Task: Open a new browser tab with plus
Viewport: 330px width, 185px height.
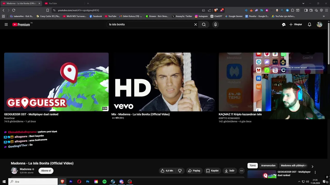Action: pos(88,3)
